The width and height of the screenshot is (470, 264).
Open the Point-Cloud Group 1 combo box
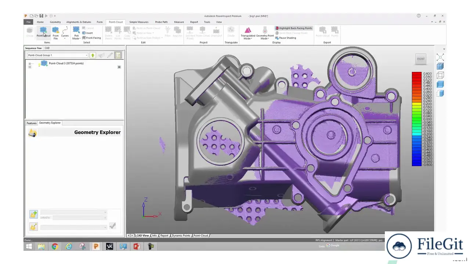[x=58, y=55]
